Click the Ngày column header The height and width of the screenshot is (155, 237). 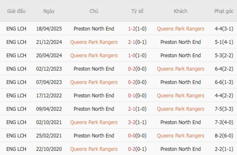49,11
